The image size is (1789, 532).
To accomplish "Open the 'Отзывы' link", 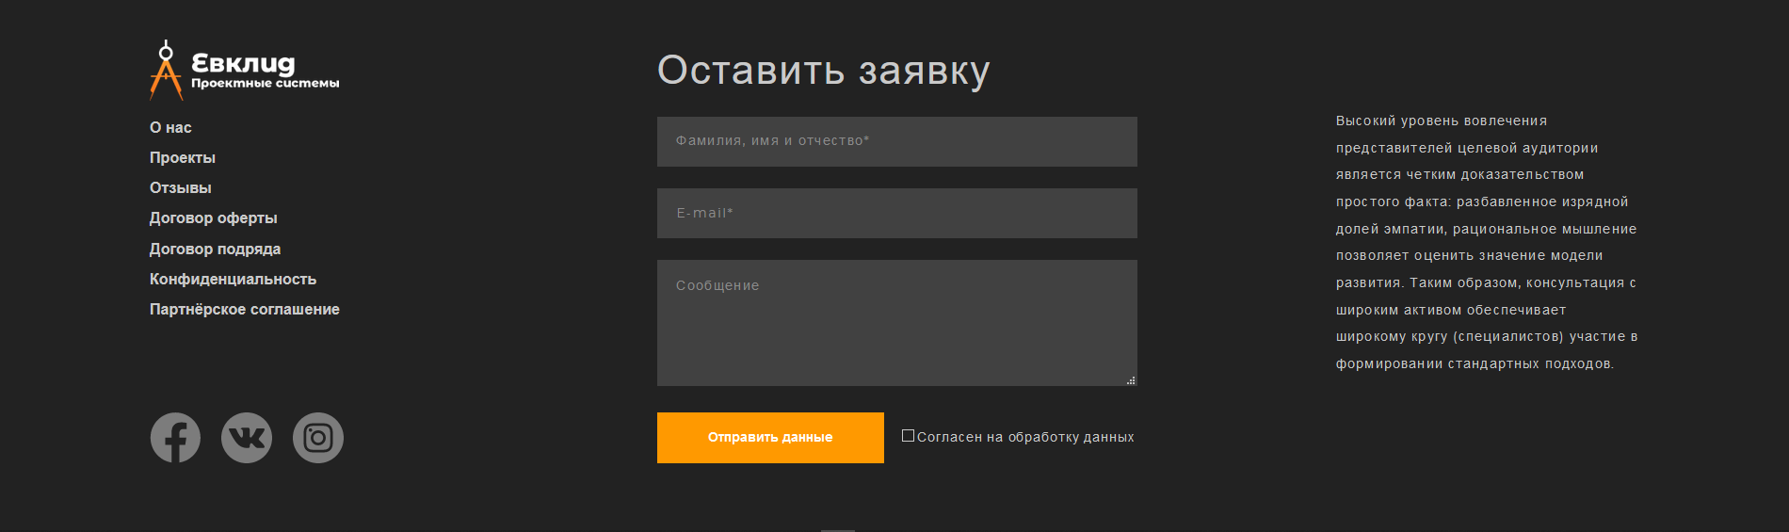I will (181, 187).
